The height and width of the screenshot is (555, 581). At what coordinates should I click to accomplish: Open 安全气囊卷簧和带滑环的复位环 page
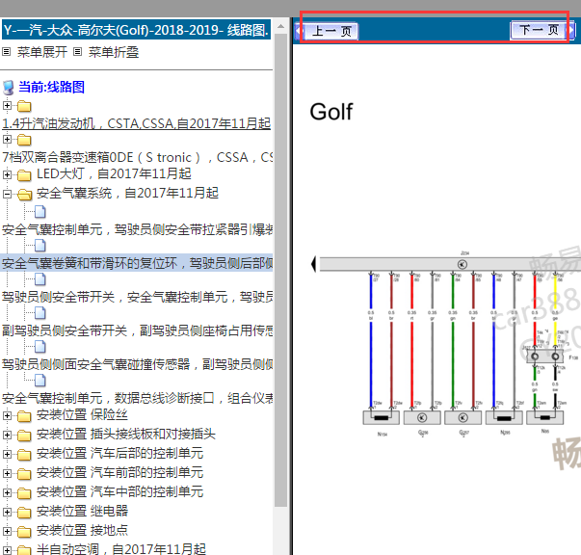(x=137, y=263)
